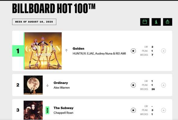Click the up arrow trend icon for Golden
The image size is (178, 120).
tap(66, 51)
